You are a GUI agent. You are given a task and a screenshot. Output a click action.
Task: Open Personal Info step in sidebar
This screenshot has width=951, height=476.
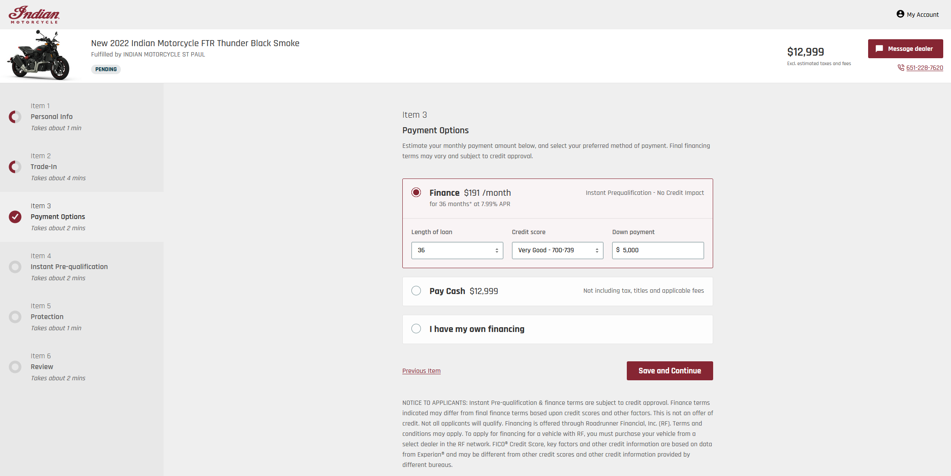(x=51, y=117)
